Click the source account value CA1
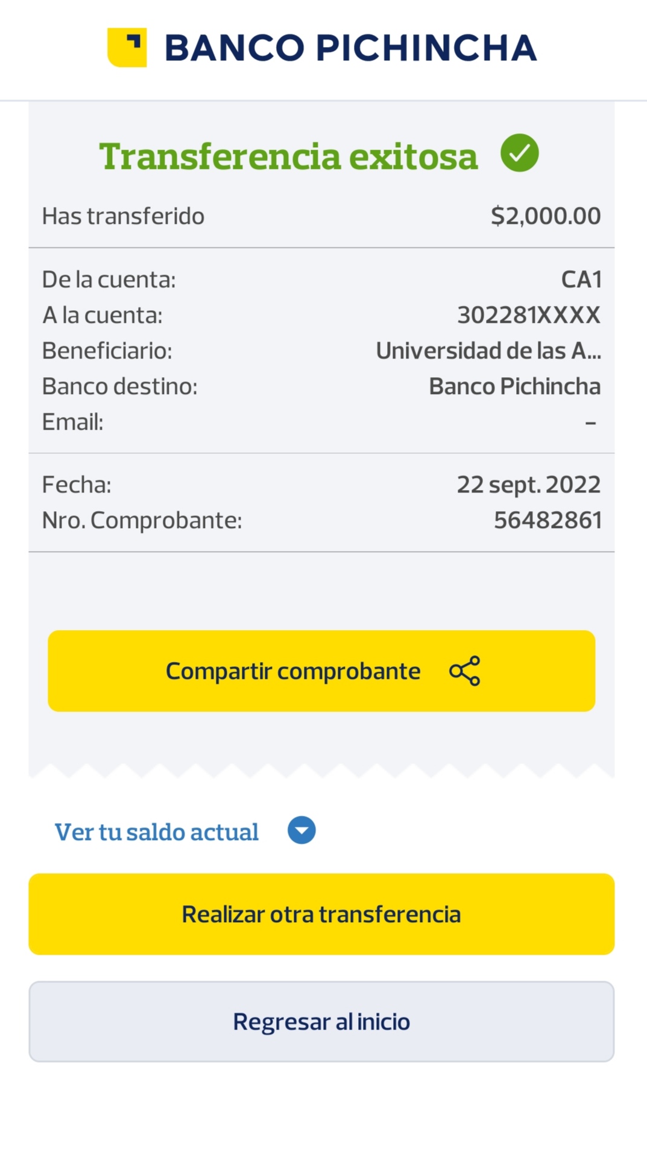The image size is (647, 1172). [581, 279]
